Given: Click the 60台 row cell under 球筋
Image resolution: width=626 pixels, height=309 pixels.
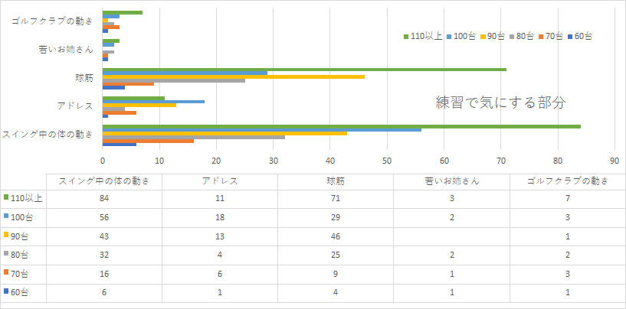Looking at the screenshot, I should coord(336,293).
